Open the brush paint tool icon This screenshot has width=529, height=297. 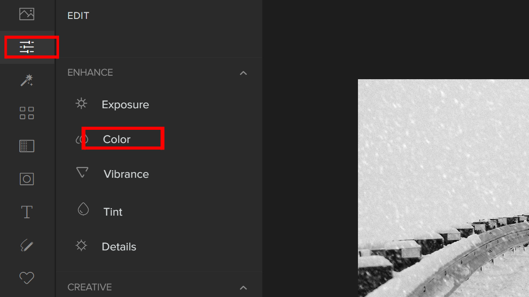27,245
